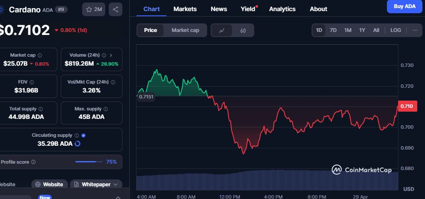Click the circulating supply ring indicator
The width and height of the screenshot is (425, 199).
[77, 144]
